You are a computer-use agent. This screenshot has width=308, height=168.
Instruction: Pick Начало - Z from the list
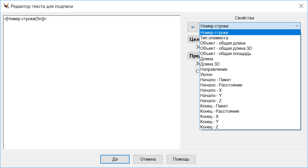pyautogui.click(x=211, y=101)
